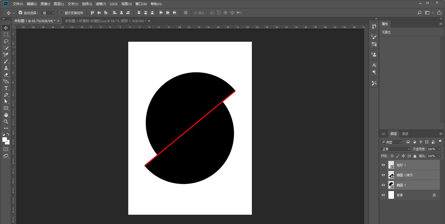The height and width of the screenshot is (224, 445).
Task: Select the Eyedropper tool
Action: point(6,55)
